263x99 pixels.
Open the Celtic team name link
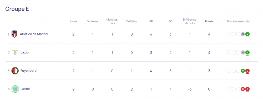coord(25,89)
